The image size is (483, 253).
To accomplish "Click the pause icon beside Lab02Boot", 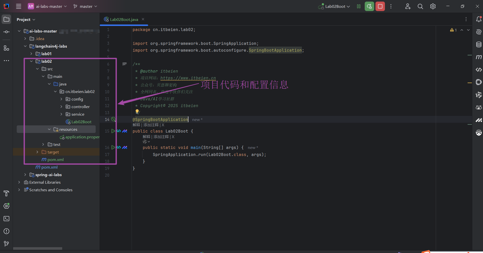I will point(359,6).
